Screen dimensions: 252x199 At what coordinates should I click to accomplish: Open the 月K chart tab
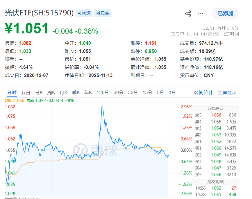pyautogui.click(x=63, y=93)
